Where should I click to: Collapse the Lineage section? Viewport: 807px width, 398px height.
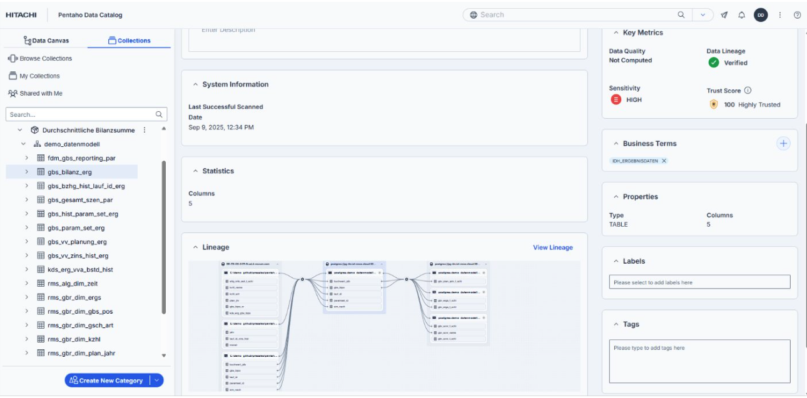[195, 247]
